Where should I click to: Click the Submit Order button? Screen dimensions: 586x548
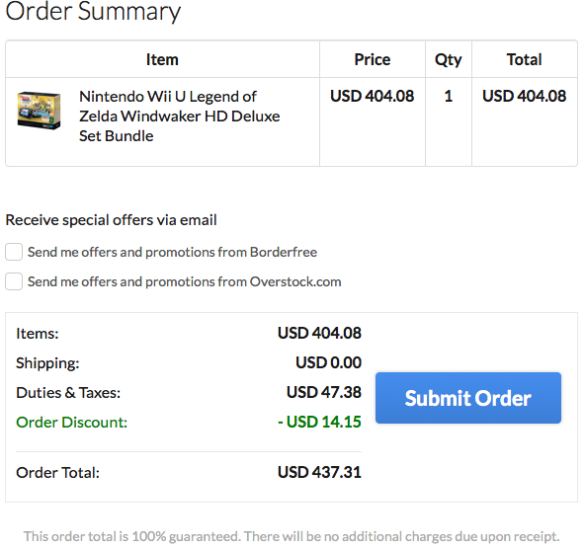coord(467,398)
